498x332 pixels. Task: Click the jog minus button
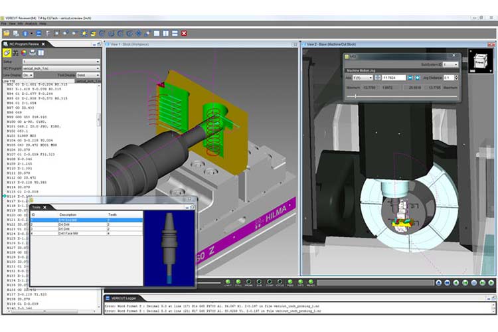(x=410, y=78)
